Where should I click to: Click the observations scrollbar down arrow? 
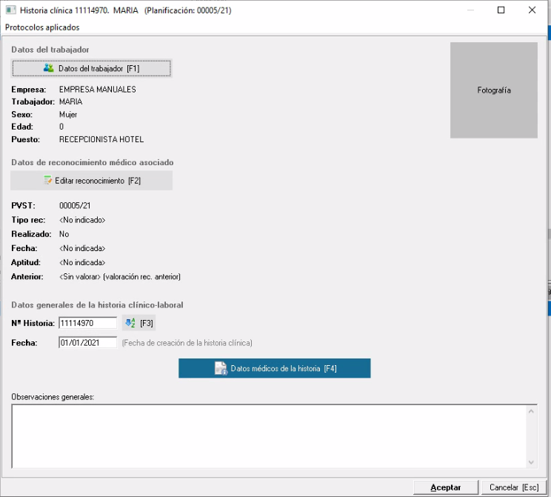point(531,462)
